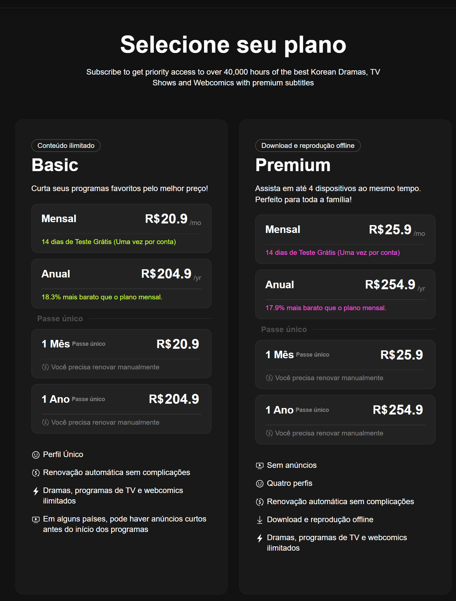The image size is (456, 601).
Task: Click the Premium free trial pink text
Action: [x=333, y=253]
